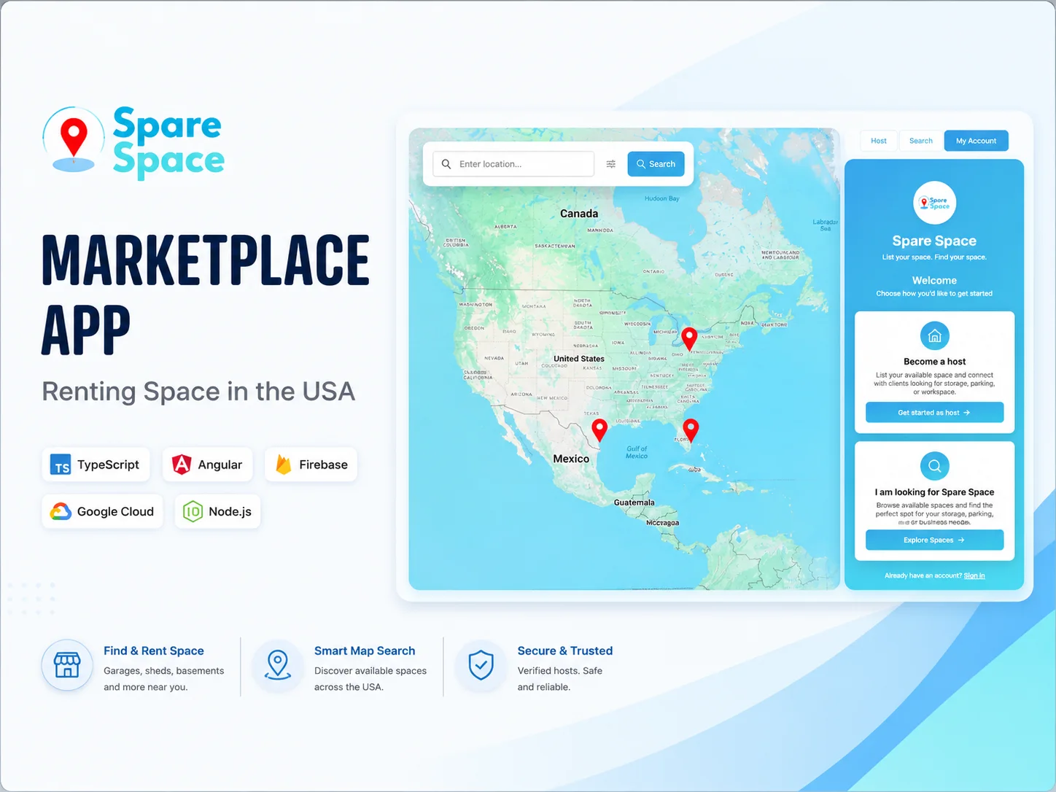Click the Angular logo icon

pos(182,465)
